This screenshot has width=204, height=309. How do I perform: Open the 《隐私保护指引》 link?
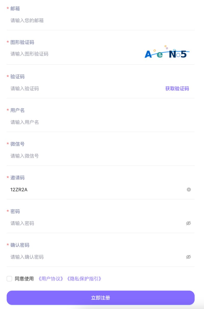click(84, 279)
